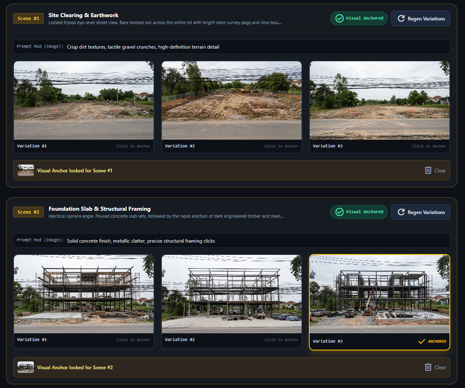Click to Anchor Scene #1 Variation #1
The height and width of the screenshot is (388, 465).
click(133, 146)
